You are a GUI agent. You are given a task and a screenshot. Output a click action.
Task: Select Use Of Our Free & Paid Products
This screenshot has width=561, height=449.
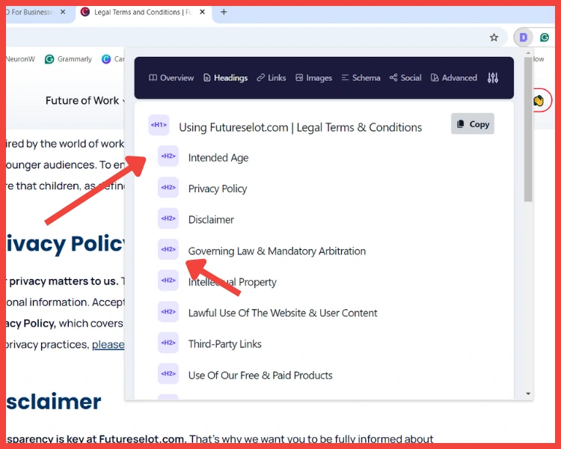[260, 375]
